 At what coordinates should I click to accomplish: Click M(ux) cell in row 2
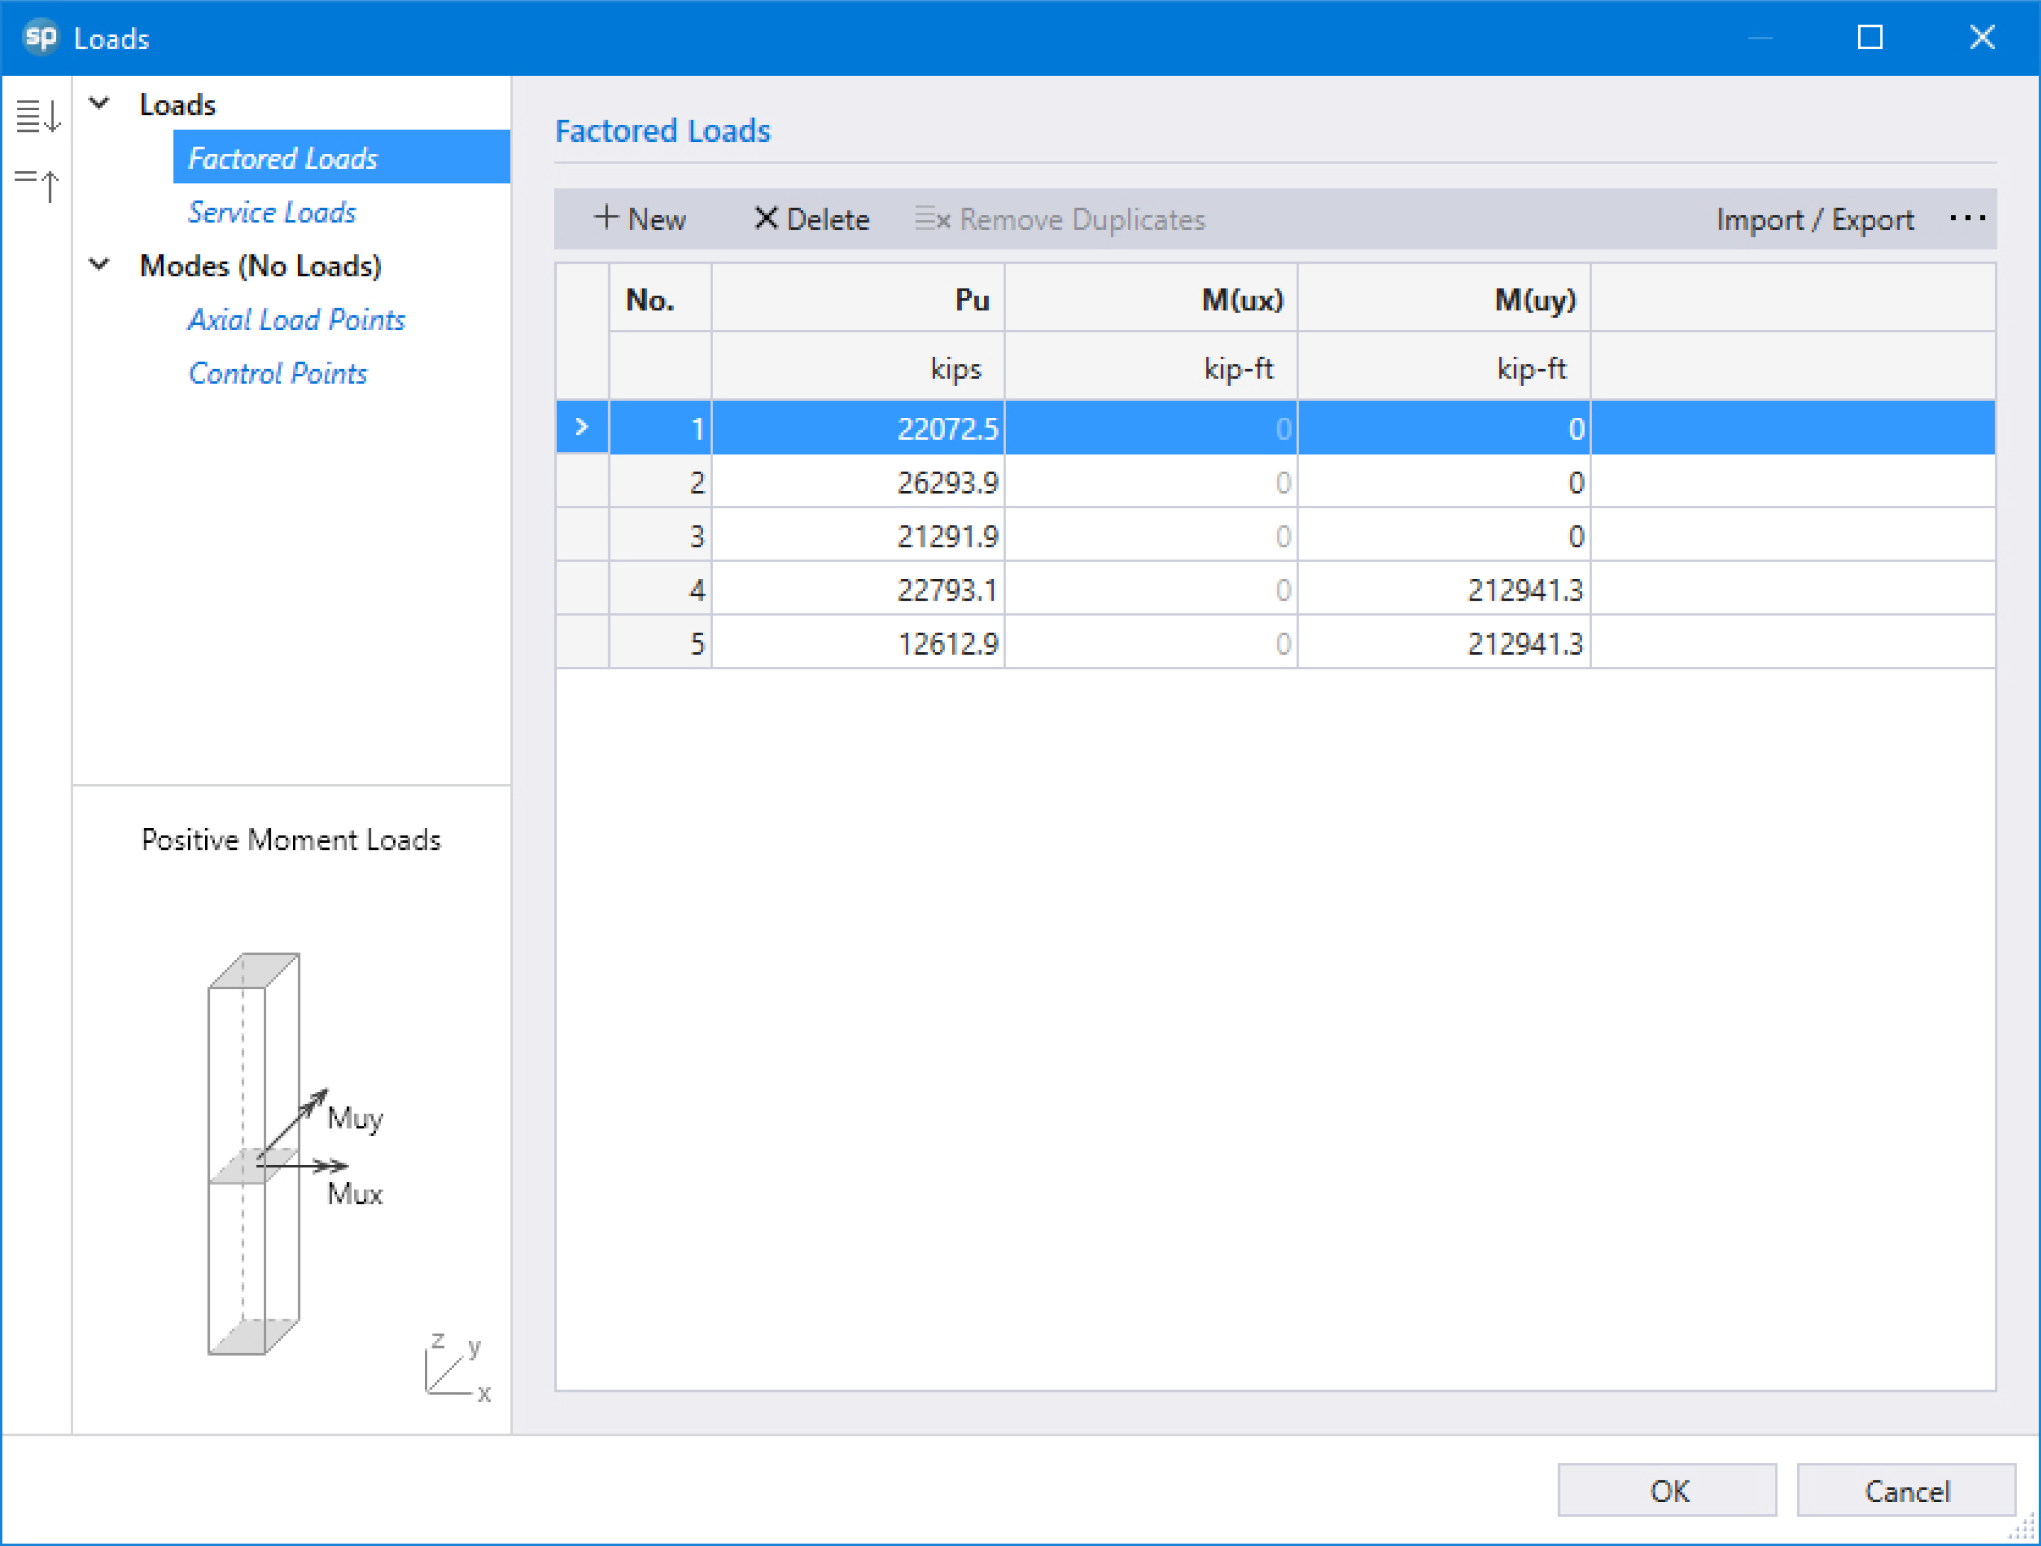click(x=1151, y=482)
